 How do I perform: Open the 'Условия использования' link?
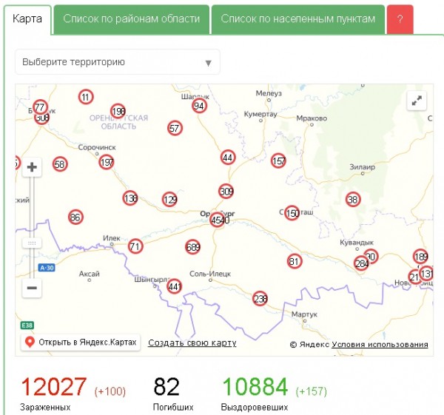point(380,344)
